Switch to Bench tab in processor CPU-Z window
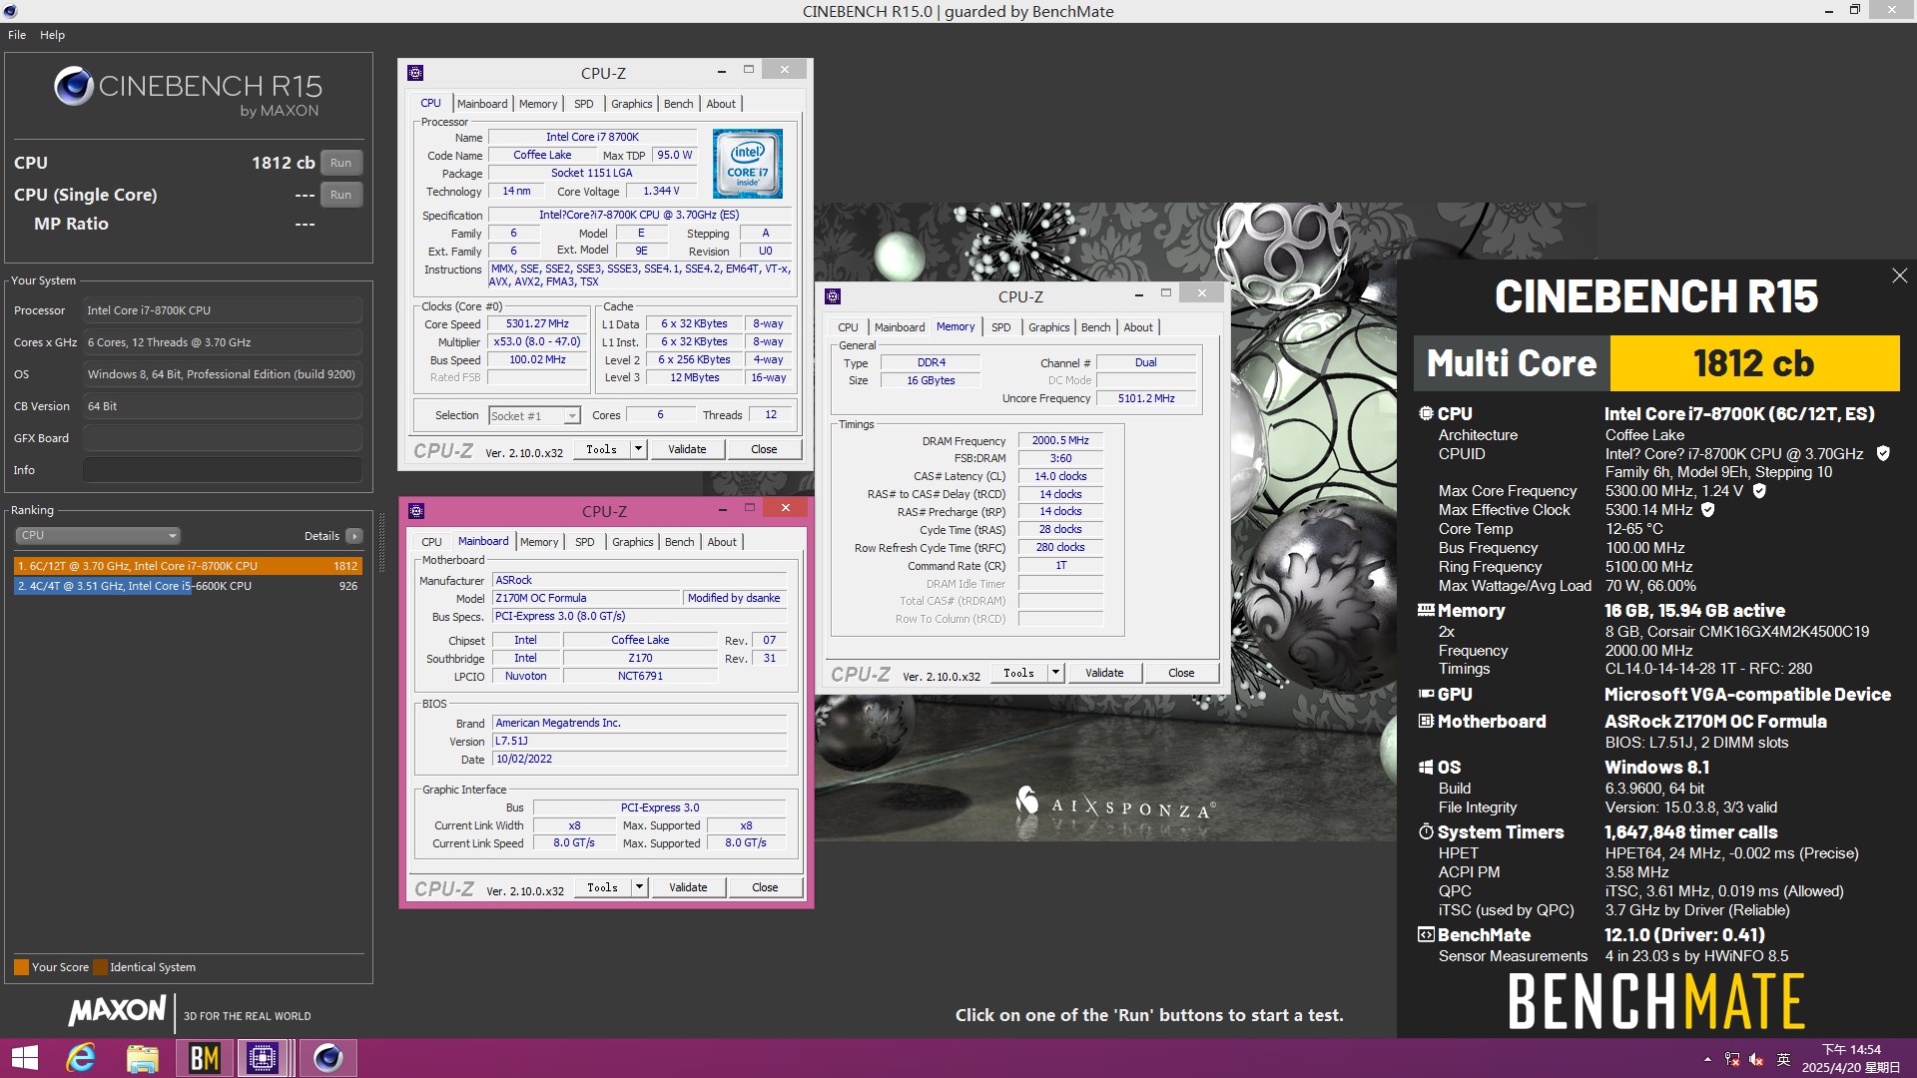 (x=678, y=104)
